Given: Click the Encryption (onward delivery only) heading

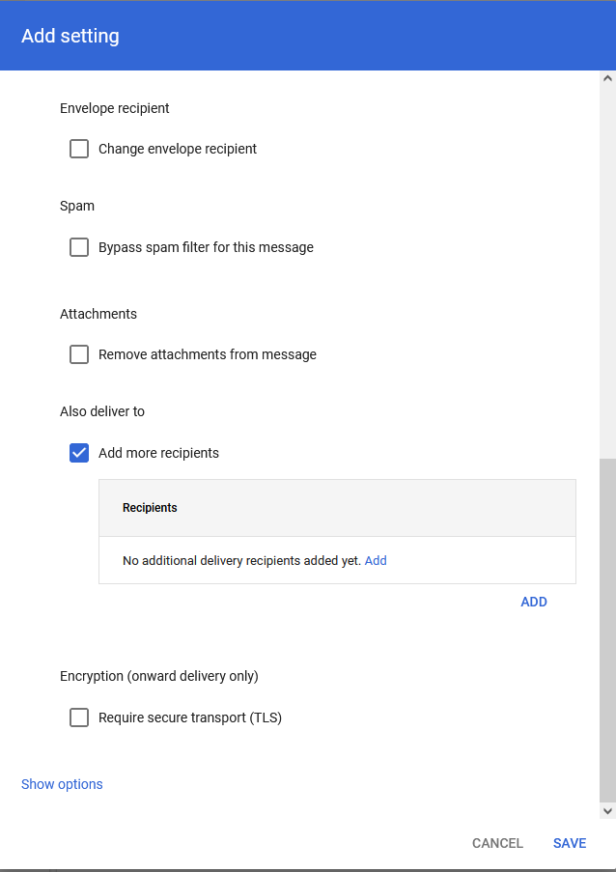Looking at the screenshot, I should (159, 676).
